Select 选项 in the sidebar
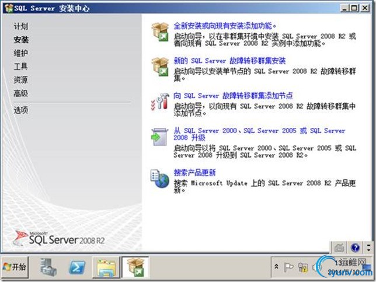Screen dimensions: 376x282 point(20,110)
